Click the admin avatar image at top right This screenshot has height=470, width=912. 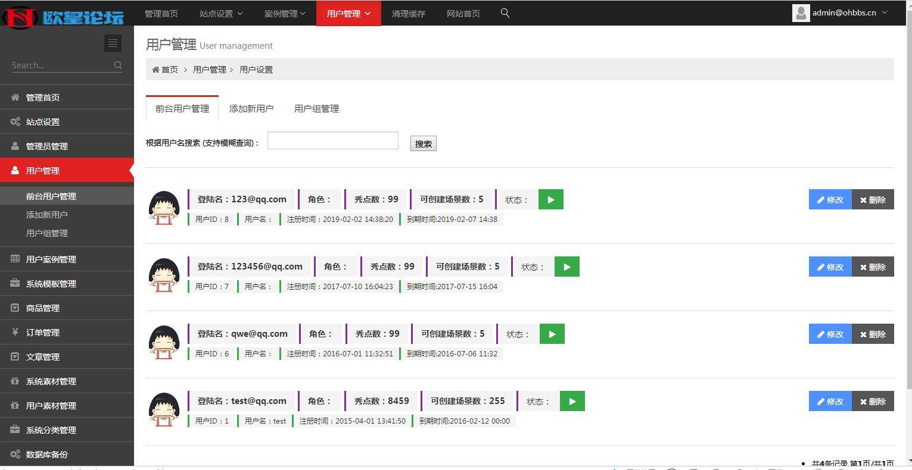801,12
